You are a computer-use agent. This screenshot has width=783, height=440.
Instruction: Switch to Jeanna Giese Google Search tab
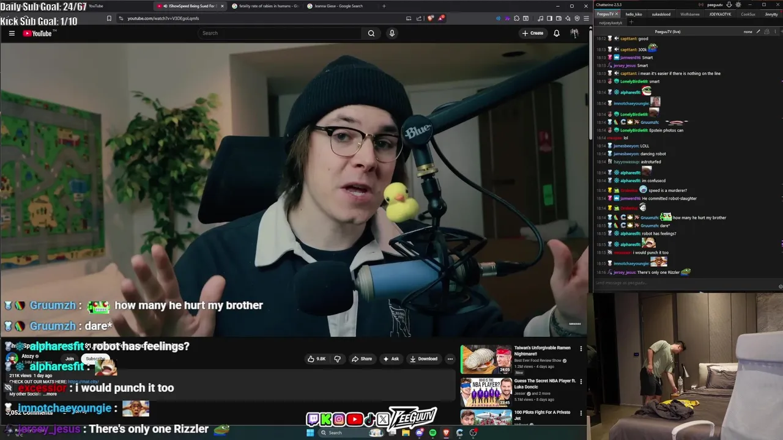pyautogui.click(x=339, y=6)
